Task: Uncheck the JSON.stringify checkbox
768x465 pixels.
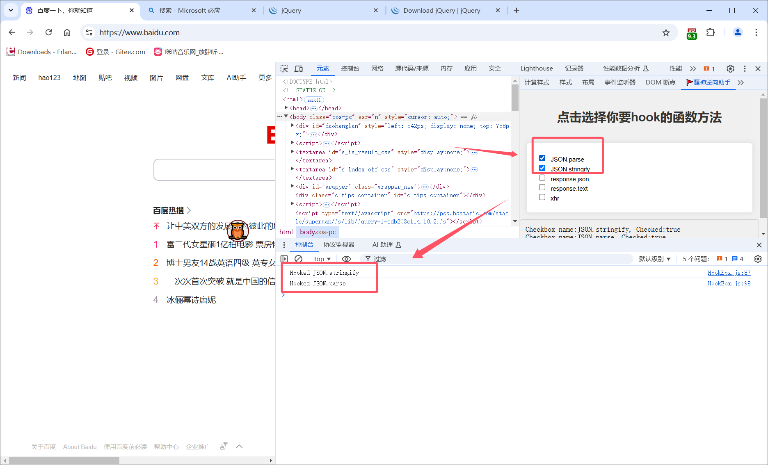Action: pyautogui.click(x=542, y=168)
